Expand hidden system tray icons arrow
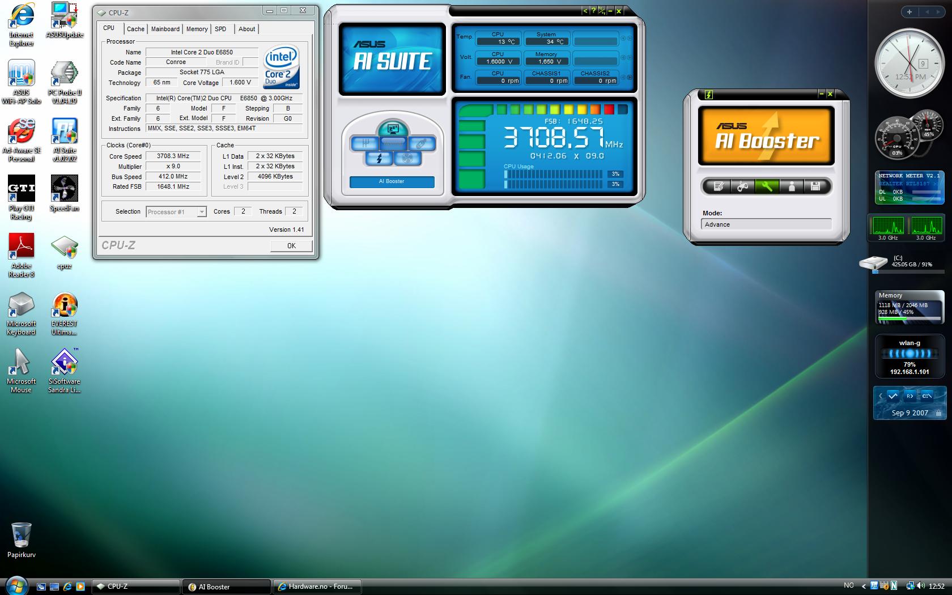Viewport: 952px width, 595px height. click(x=864, y=586)
